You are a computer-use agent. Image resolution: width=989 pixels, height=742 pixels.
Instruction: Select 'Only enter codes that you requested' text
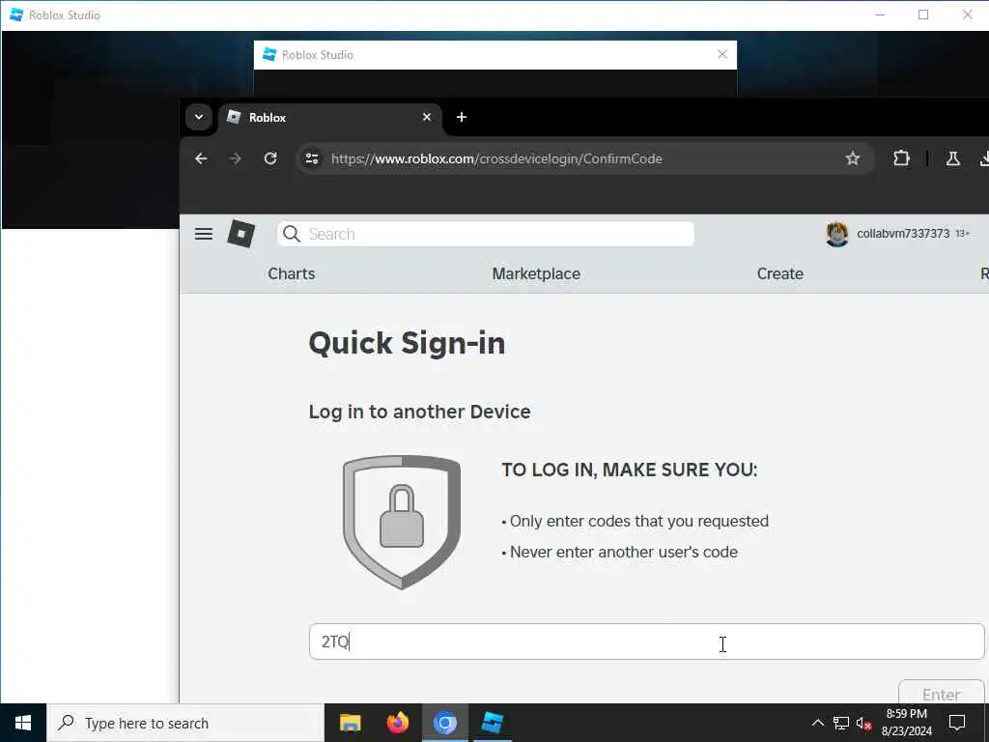(639, 521)
